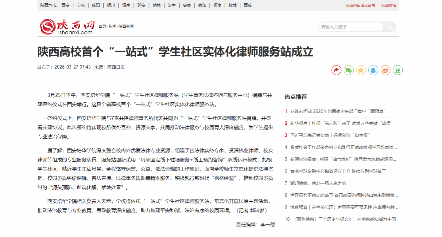Open hot article about 花钱必问效 budget
The height and width of the screenshot is (237, 442).
coord(338,111)
